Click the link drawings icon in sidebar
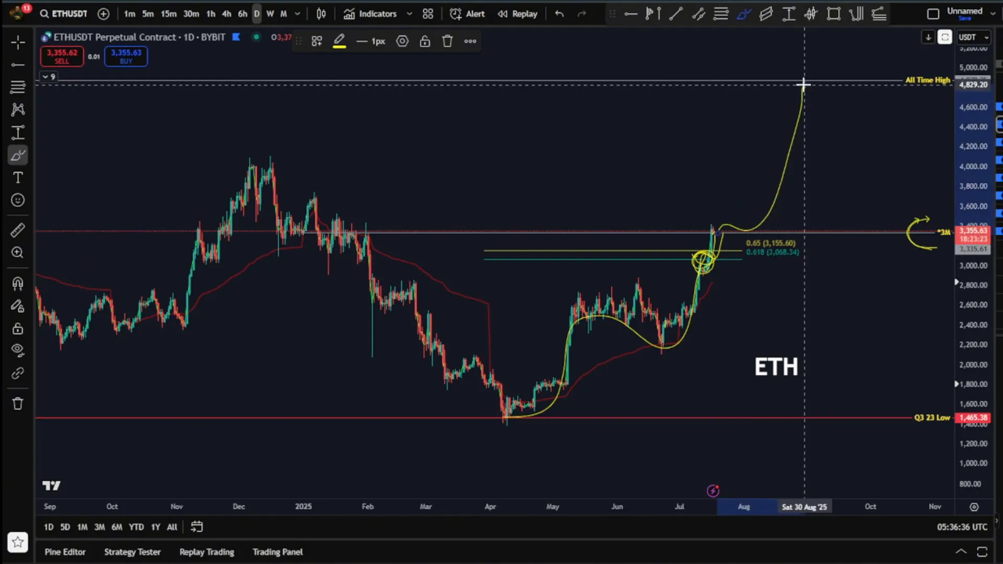The height and width of the screenshot is (564, 1003). [x=18, y=373]
